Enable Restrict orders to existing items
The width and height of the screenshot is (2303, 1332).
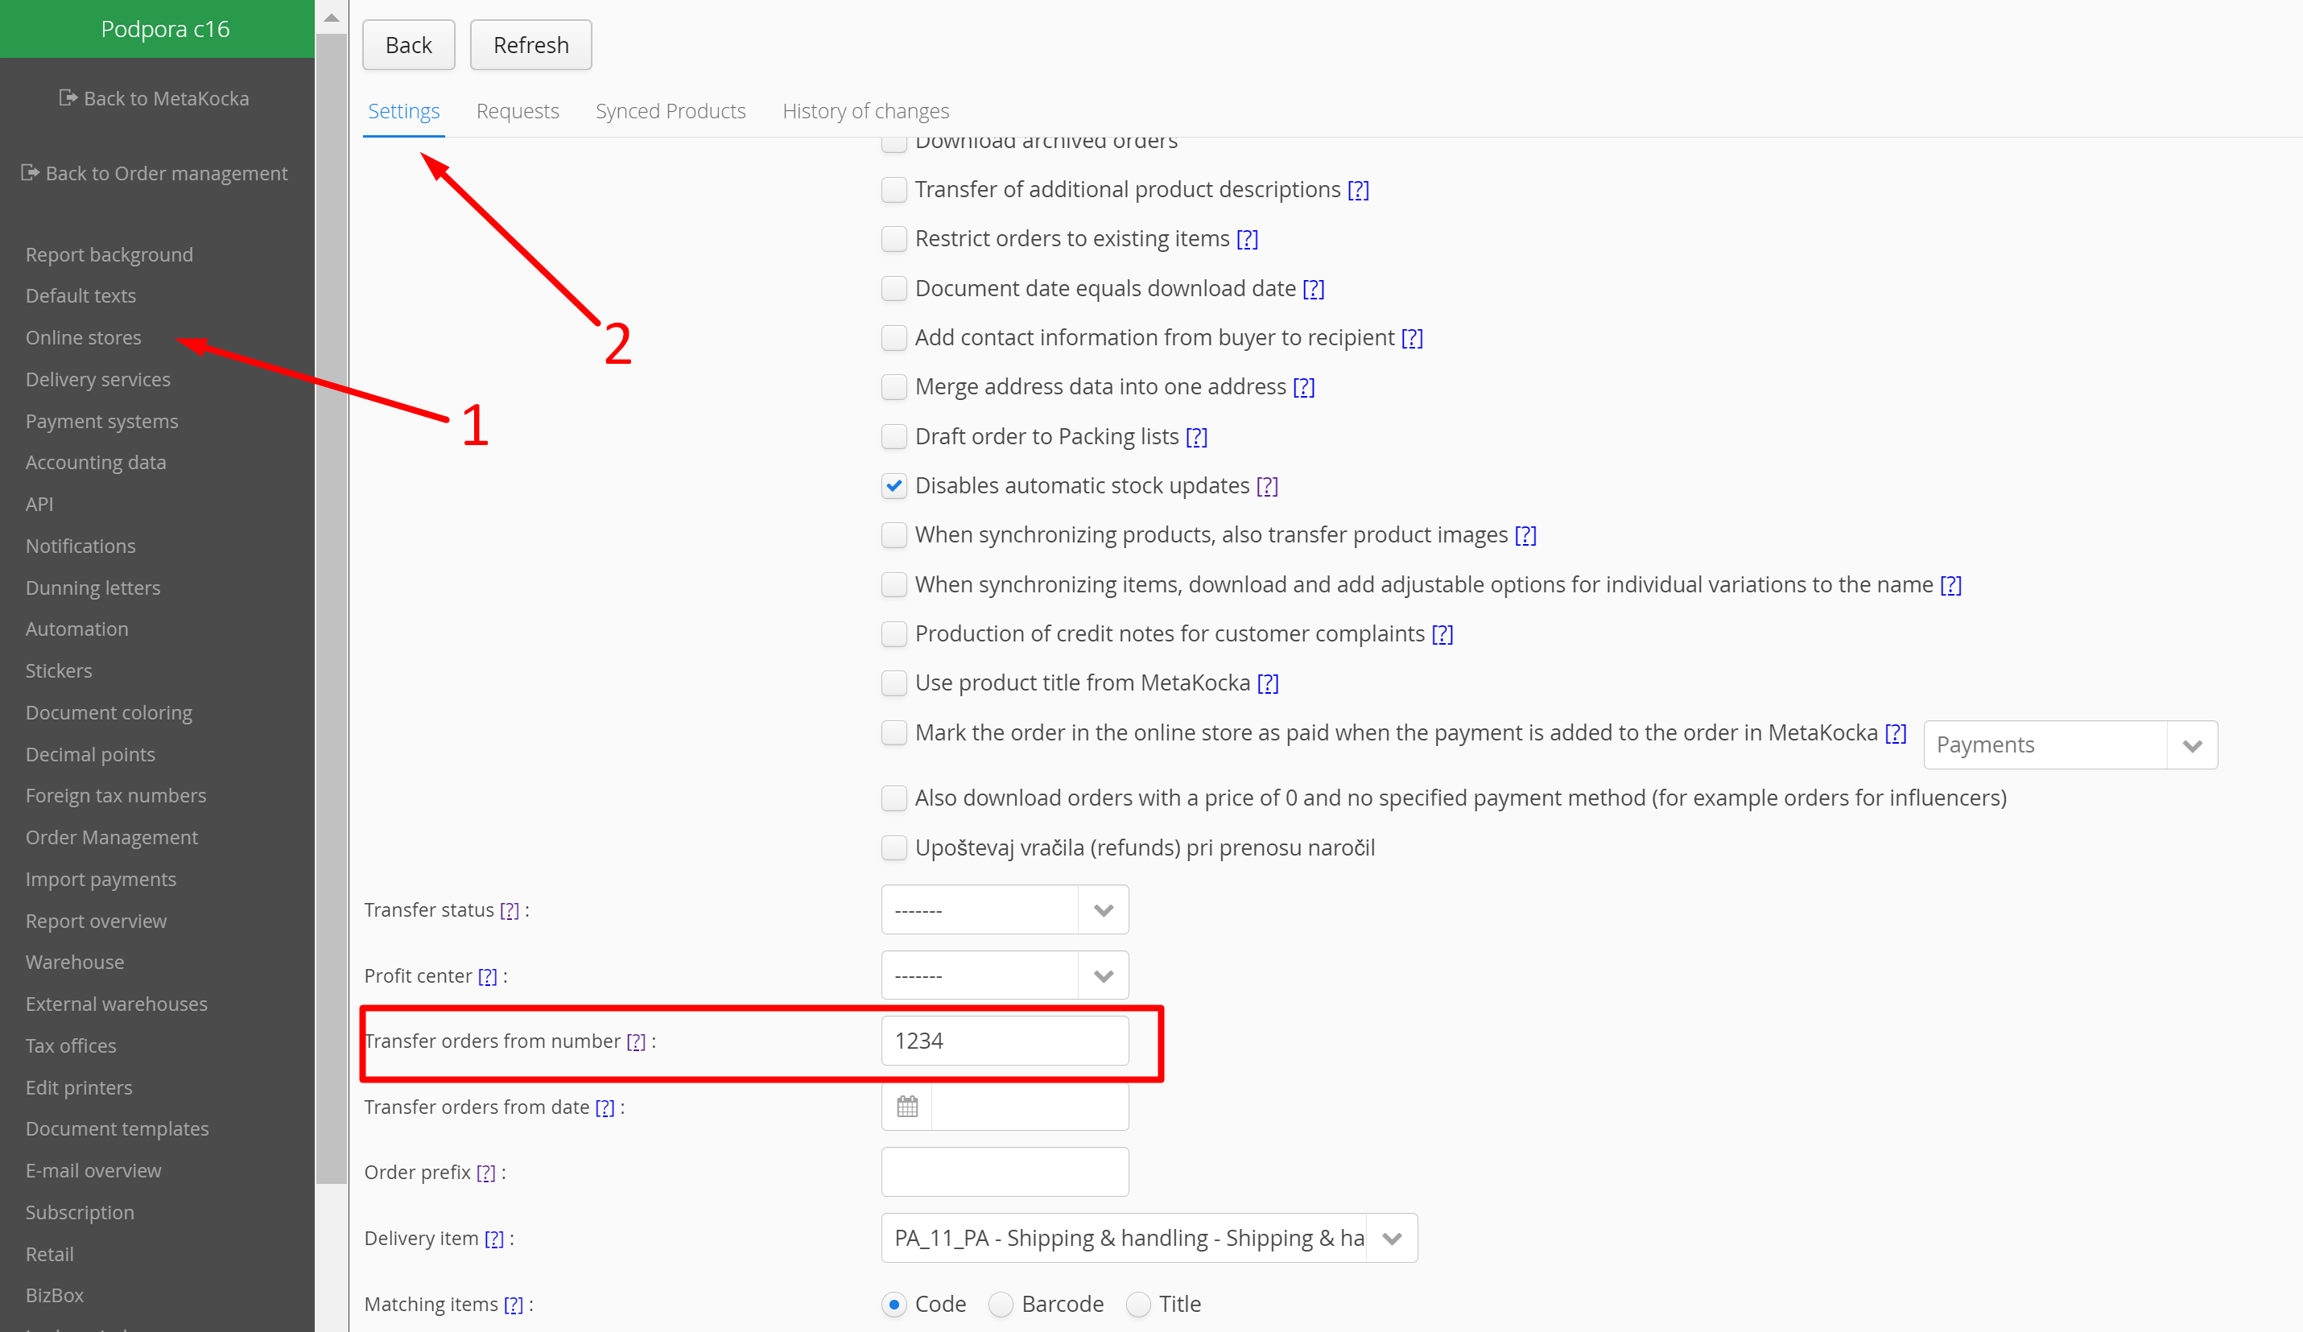(x=894, y=239)
